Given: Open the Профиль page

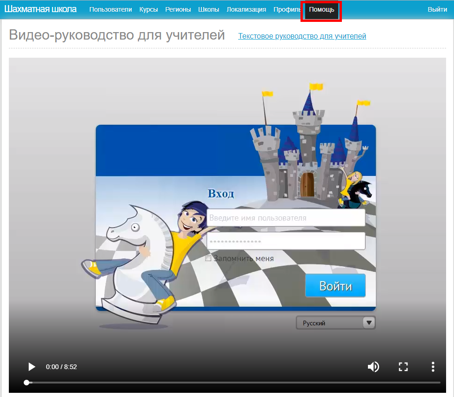Looking at the screenshot, I should 287,10.
